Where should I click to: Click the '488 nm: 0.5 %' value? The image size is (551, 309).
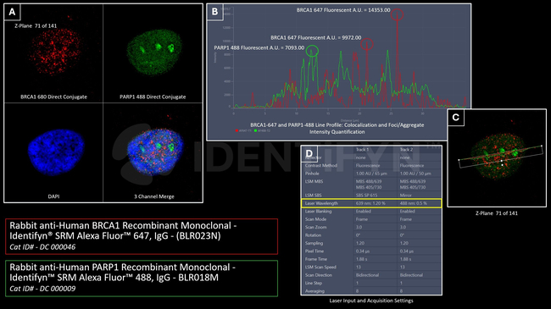[x=414, y=203]
